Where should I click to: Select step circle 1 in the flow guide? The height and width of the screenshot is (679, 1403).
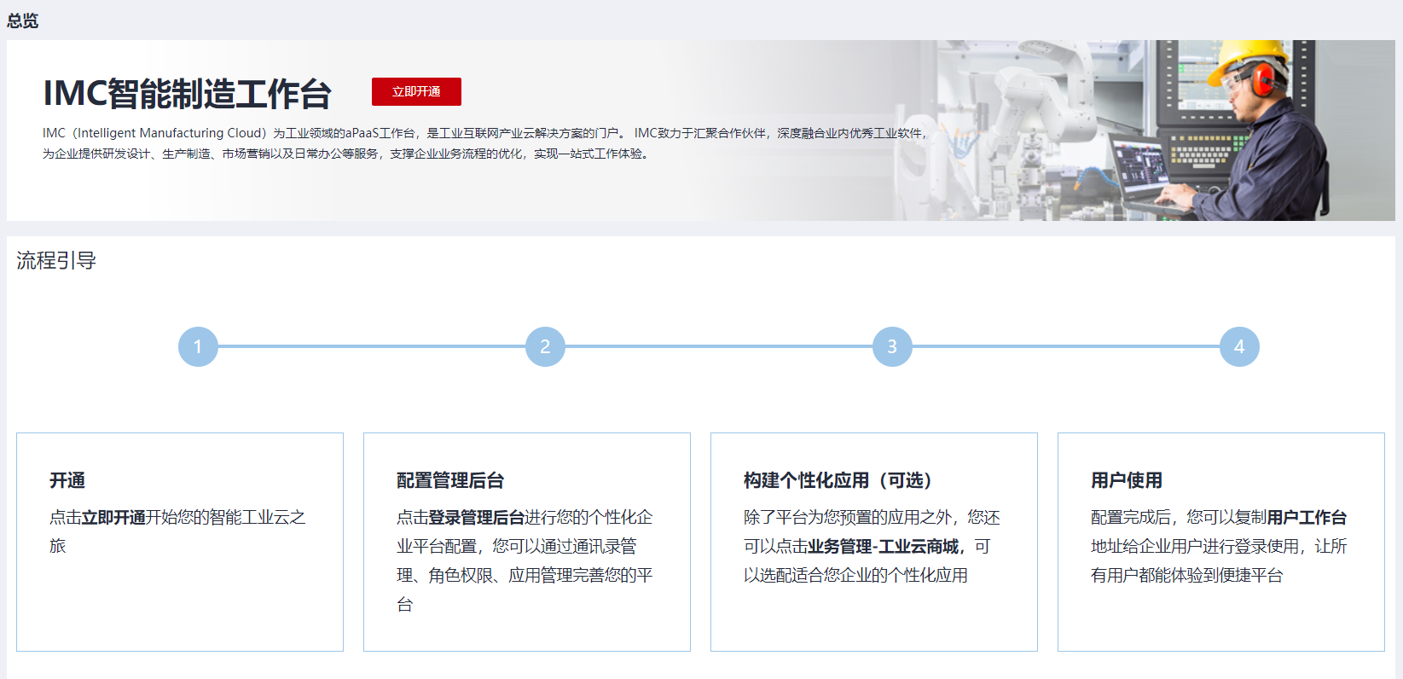(198, 346)
